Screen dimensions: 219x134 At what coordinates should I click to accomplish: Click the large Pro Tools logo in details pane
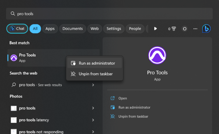(157, 55)
